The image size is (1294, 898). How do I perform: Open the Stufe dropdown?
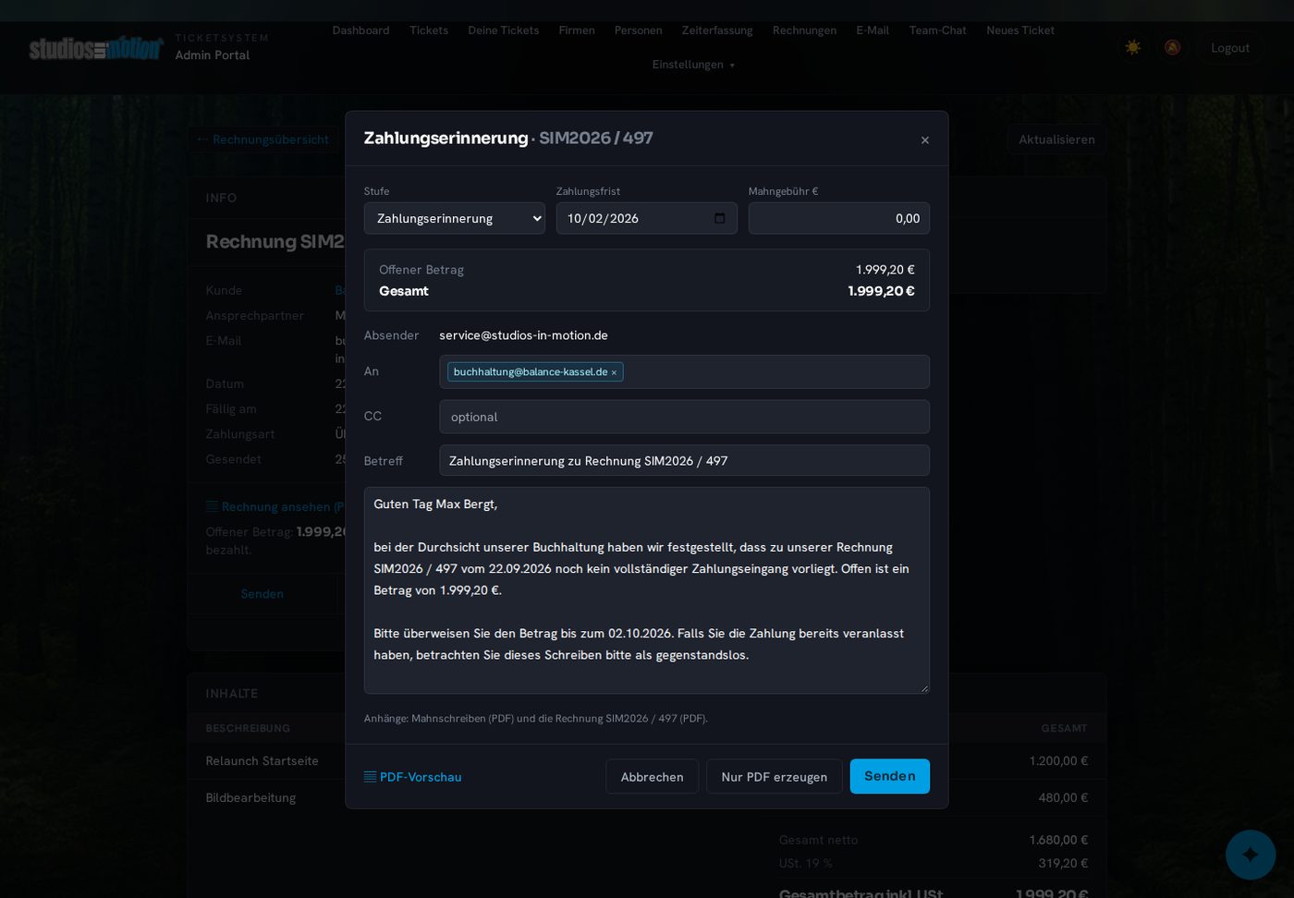coord(455,218)
